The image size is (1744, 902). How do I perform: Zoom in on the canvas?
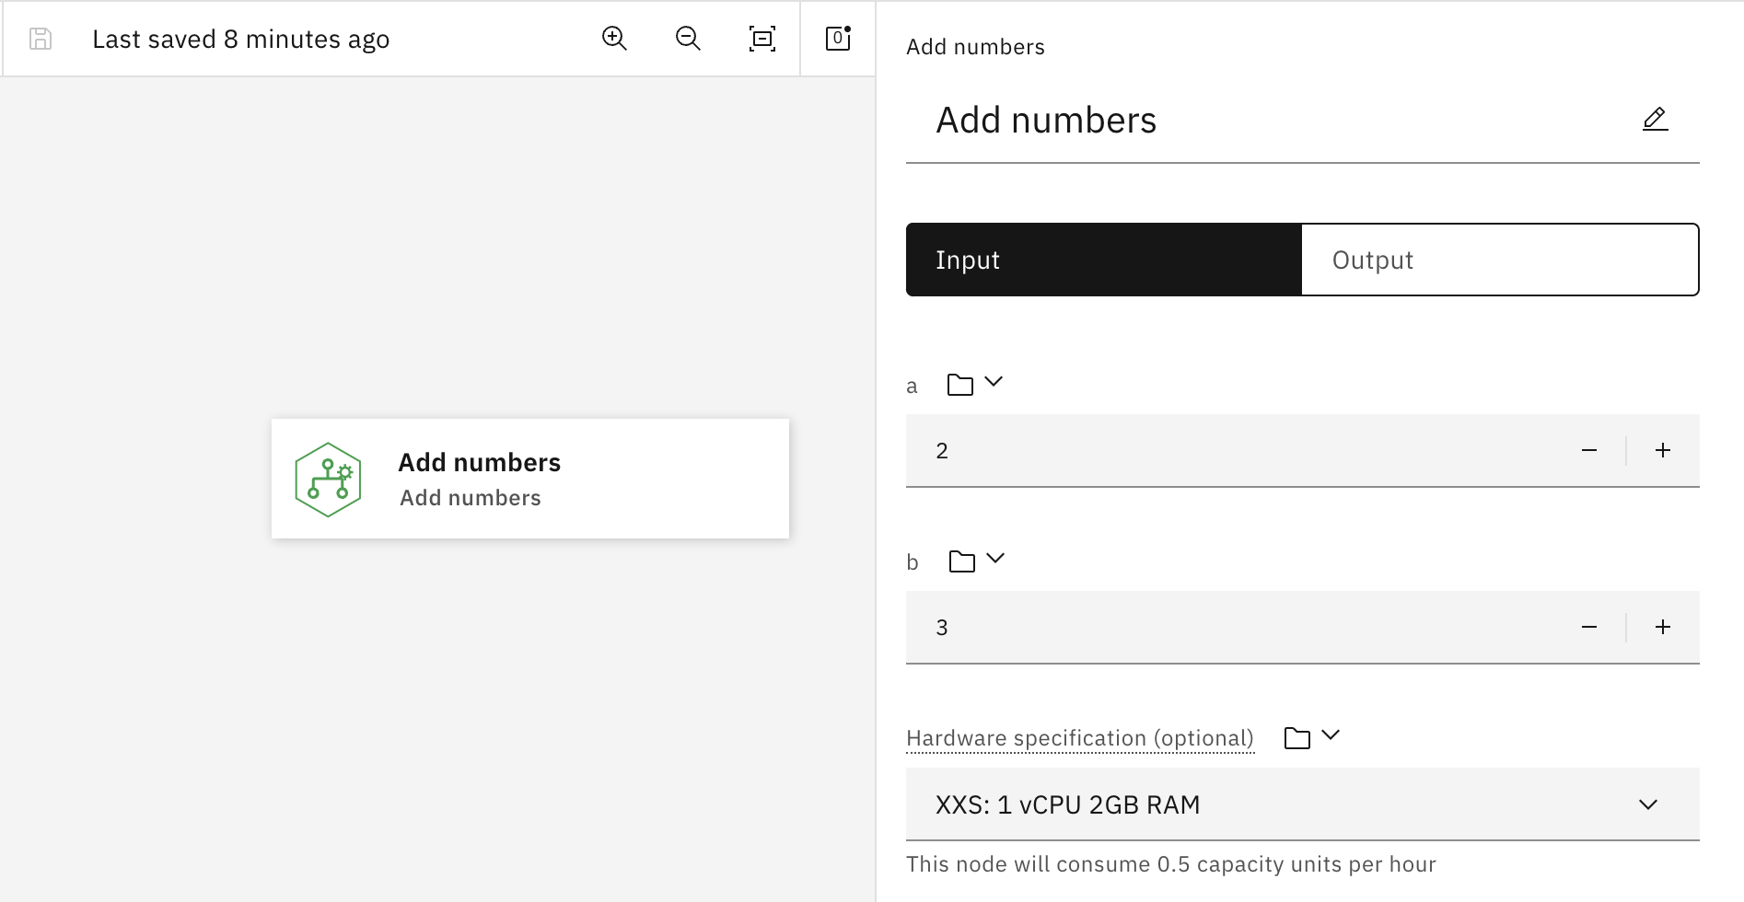coord(614,39)
